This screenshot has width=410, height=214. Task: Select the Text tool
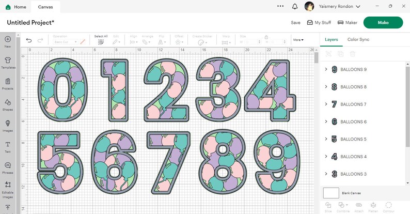8,147
